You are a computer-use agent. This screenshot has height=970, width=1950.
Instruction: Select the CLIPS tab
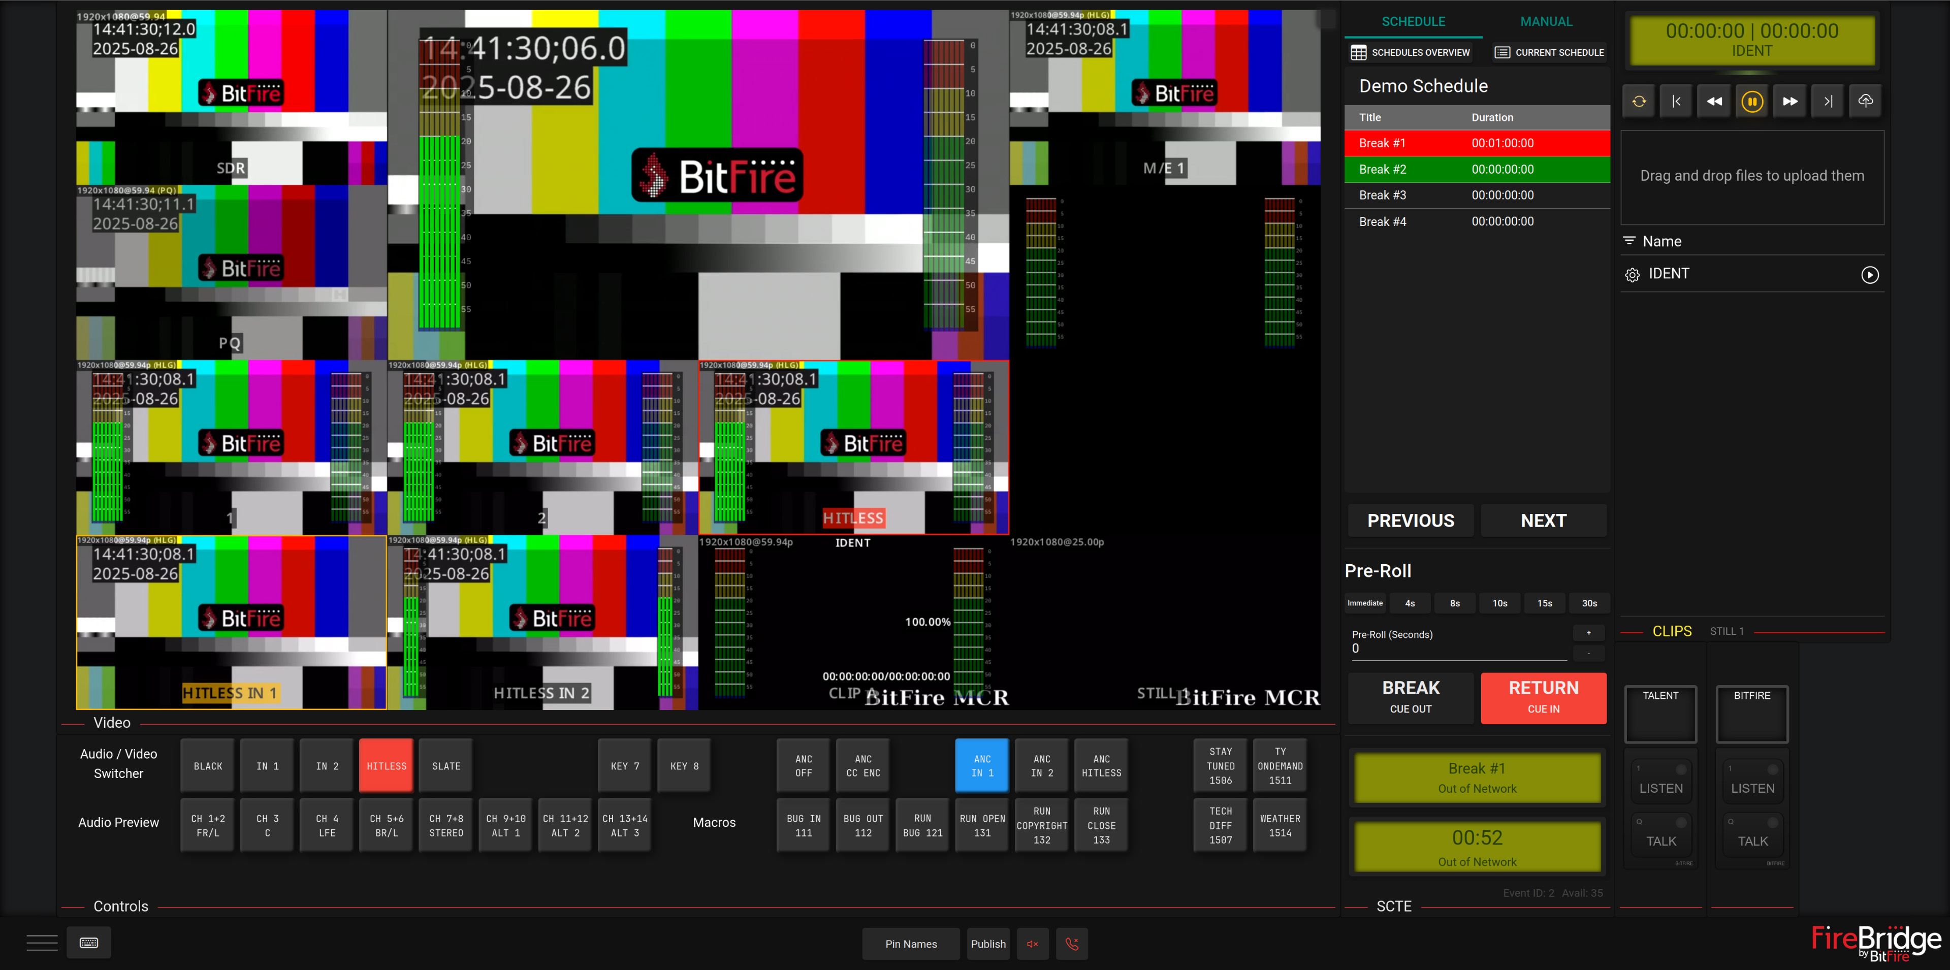(1672, 631)
